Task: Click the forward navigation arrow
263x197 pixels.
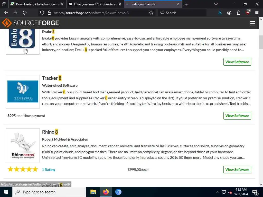Action: pyautogui.click(x=15, y=13)
